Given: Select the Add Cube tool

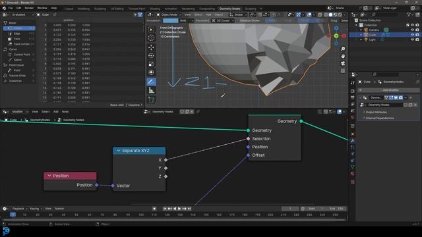Looking at the screenshot, I should coord(151,100).
